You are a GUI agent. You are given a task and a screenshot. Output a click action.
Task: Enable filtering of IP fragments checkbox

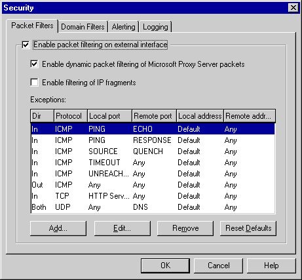(x=34, y=83)
